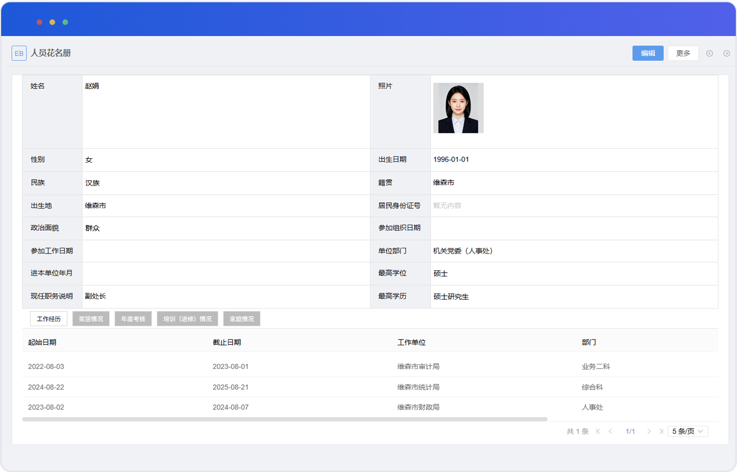Click the 工作单位 column header
Screen dimensions: 737x472
click(411, 342)
